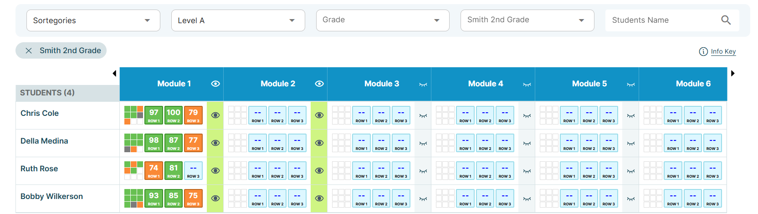Click Chris Cole's empty Module 2 grid
This screenshot has height=214, width=758.
(237, 115)
